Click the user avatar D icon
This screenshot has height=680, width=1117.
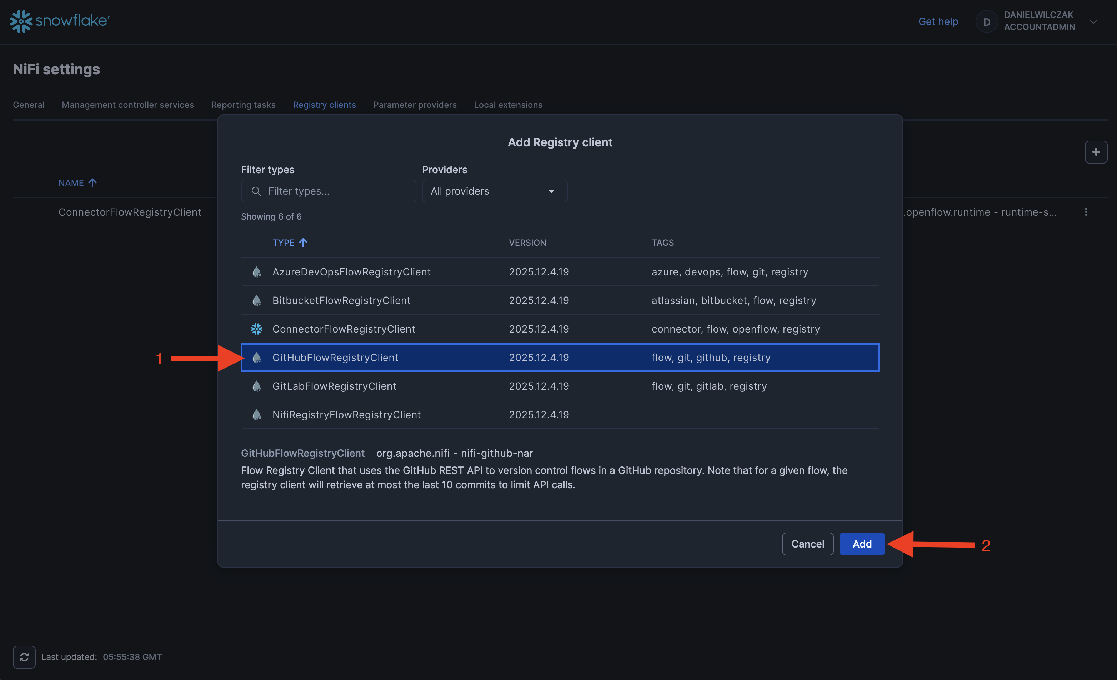(x=986, y=22)
